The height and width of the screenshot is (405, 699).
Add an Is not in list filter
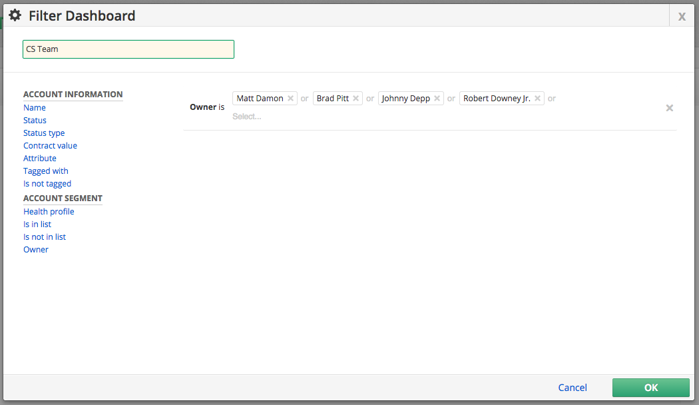45,237
